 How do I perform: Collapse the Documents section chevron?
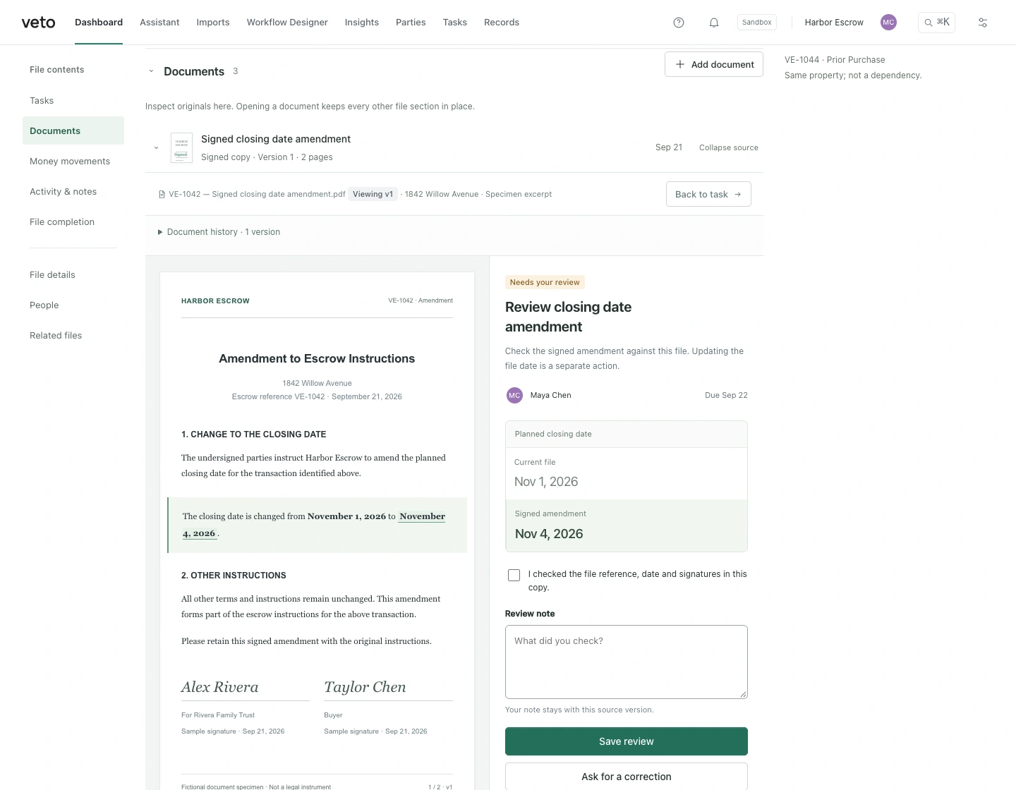(151, 71)
